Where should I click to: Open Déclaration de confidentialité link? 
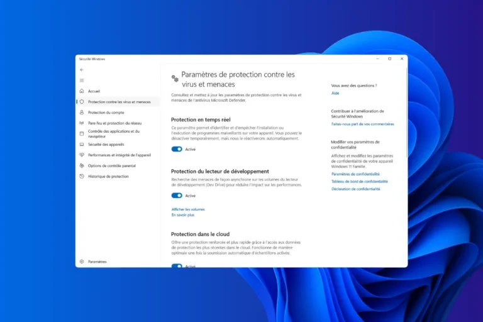pyautogui.click(x=356, y=189)
